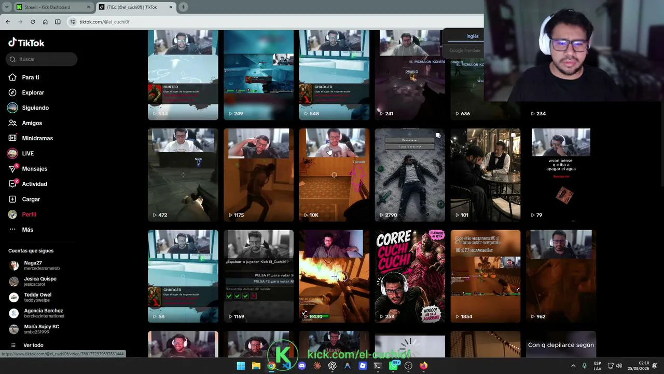The height and width of the screenshot is (374, 664).
Task: Select the inglés translation tab
Action: click(473, 36)
